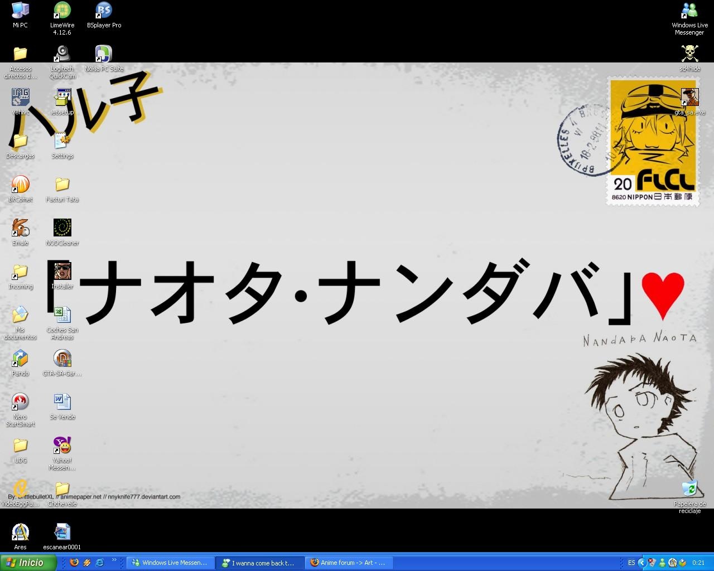The width and height of the screenshot is (714, 571).
Task: Open the UDG folder
Action: coord(20,450)
